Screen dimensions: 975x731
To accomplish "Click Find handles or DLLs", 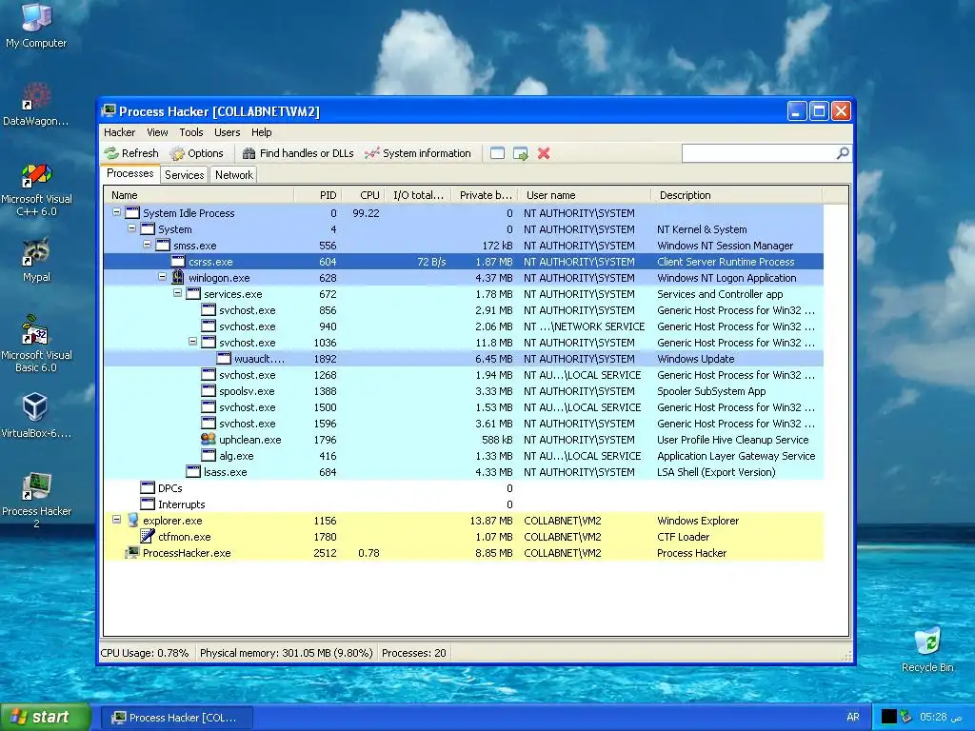I will (x=298, y=153).
